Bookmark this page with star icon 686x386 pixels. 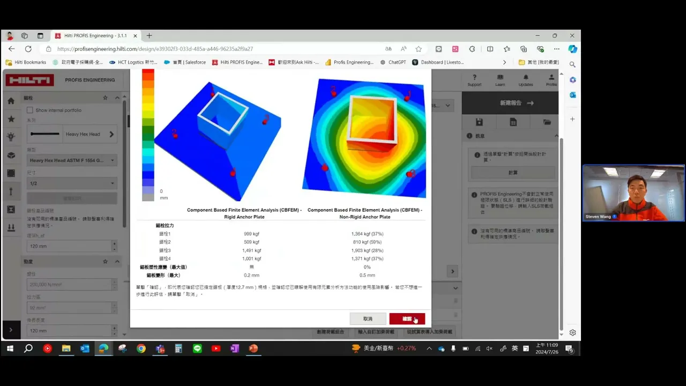click(419, 49)
